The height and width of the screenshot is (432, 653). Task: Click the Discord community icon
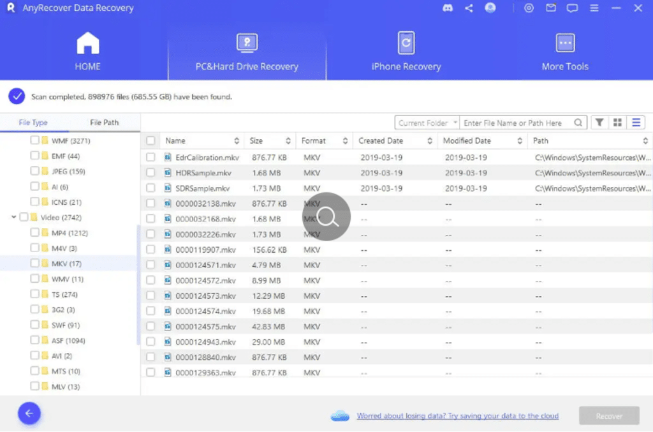448,8
